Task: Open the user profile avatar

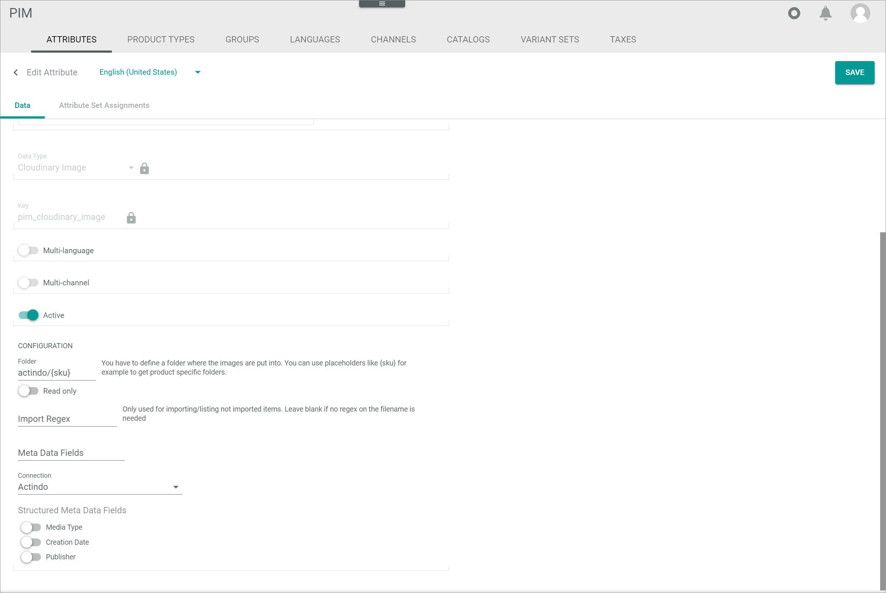Action: click(x=860, y=13)
